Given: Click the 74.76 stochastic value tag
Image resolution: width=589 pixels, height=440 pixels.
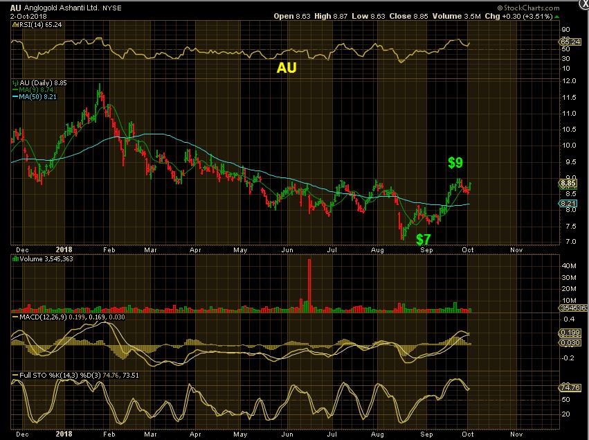Looking at the screenshot, I should [570, 387].
